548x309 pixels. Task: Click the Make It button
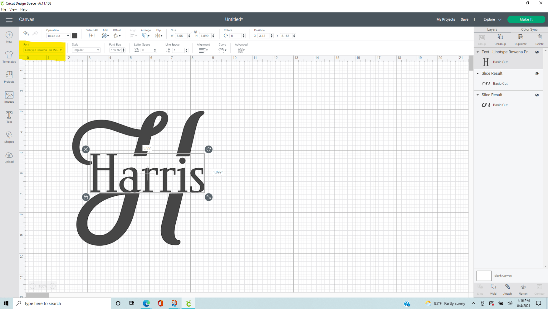click(x=526, y=19)
